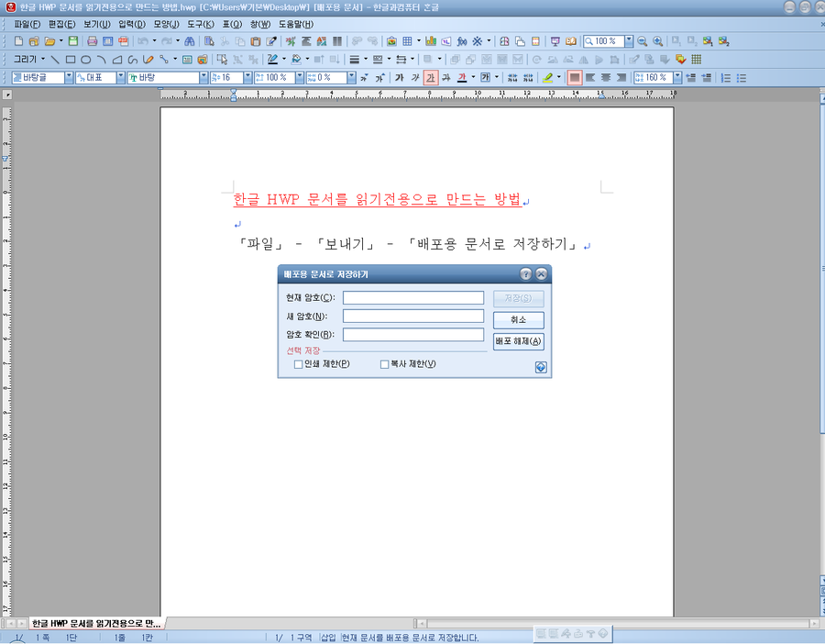Image resolution: width=825 pixels, height=644 pixels.
Task: Click the Formula (fx) toolbar icon
Action: coord(462,41)
